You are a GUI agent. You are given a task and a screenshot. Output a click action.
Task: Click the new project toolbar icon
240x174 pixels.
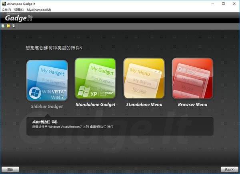[3, 26]
